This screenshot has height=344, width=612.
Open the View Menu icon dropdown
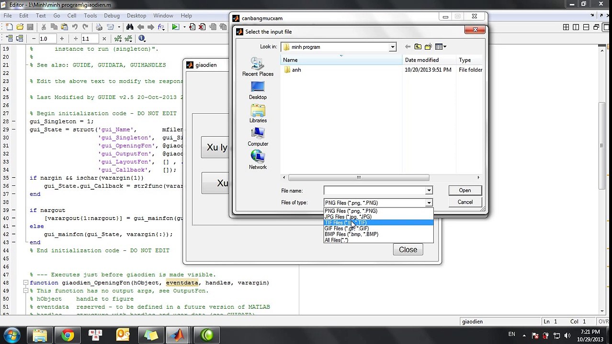(x=441, y=47)
